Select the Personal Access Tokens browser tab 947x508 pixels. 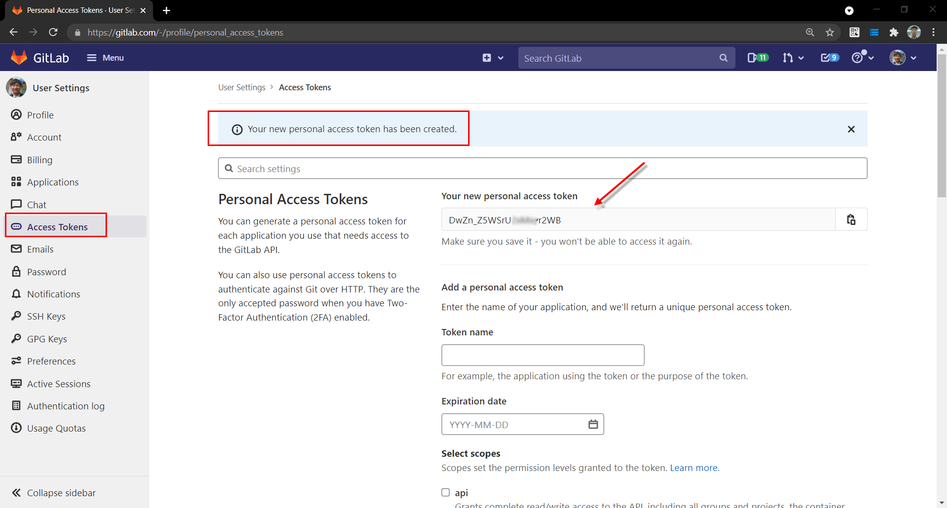click(79, 10)
